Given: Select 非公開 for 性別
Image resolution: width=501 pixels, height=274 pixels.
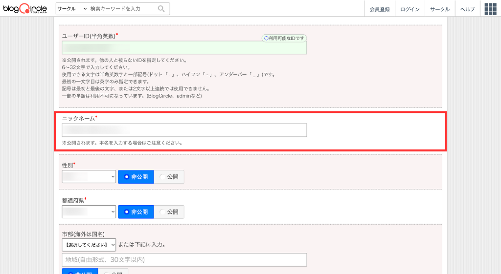Looking at the screenshot, I should pyautogui.click(x=136, y=177).
